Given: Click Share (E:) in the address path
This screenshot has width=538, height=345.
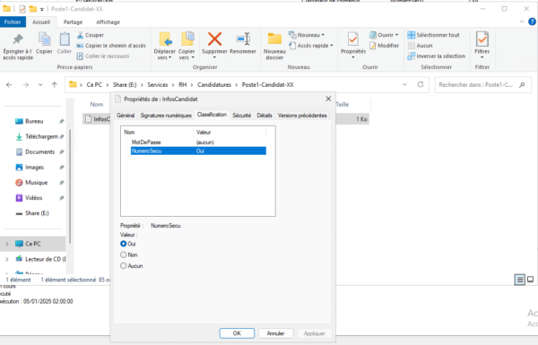Looking at the screenshot, I should [125, 85].
